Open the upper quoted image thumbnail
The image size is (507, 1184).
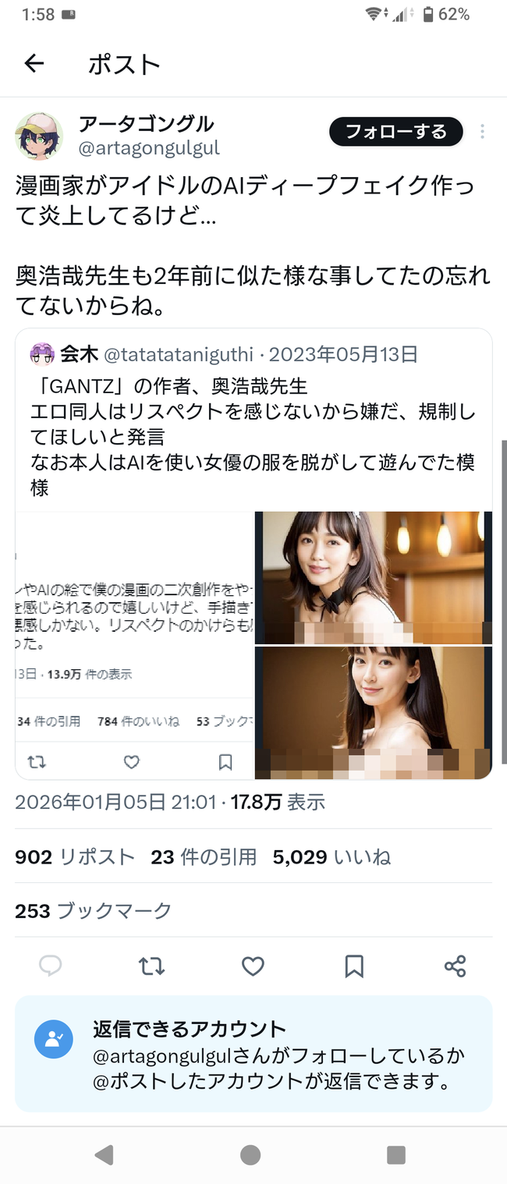374,577
